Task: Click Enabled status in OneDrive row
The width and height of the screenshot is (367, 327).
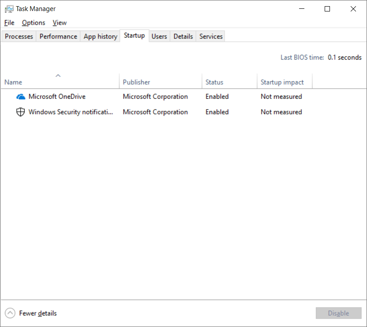Action: coord(217,97)
